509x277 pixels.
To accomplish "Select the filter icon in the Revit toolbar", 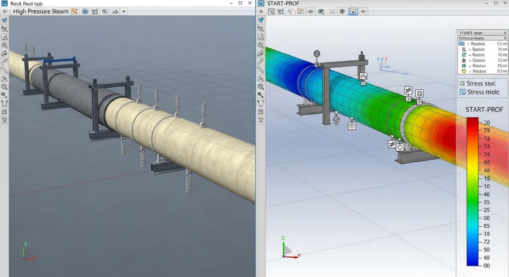I will (75, 11).
